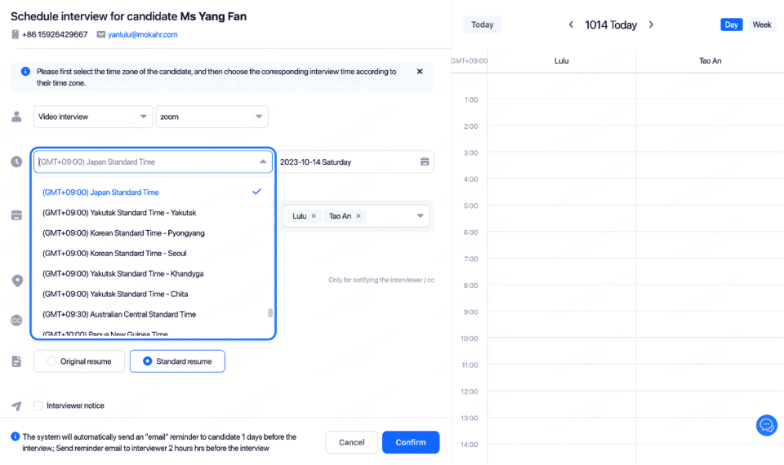Click the info icon beside the reminder message
The width and height of the screenshot is (784, 465).
coord(15,436)
